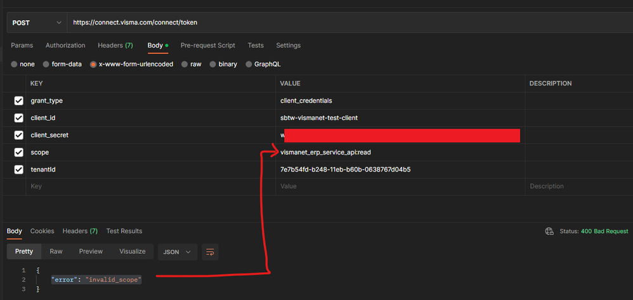Click the globe network icon beside Status
This screenshot has width=633, height=300.
tap(549, 231)
